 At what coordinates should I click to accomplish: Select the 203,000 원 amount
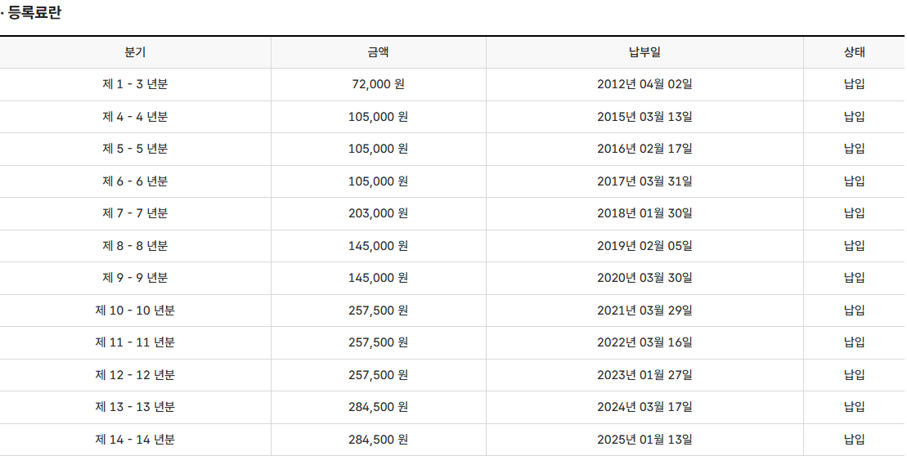coord(379,213)
